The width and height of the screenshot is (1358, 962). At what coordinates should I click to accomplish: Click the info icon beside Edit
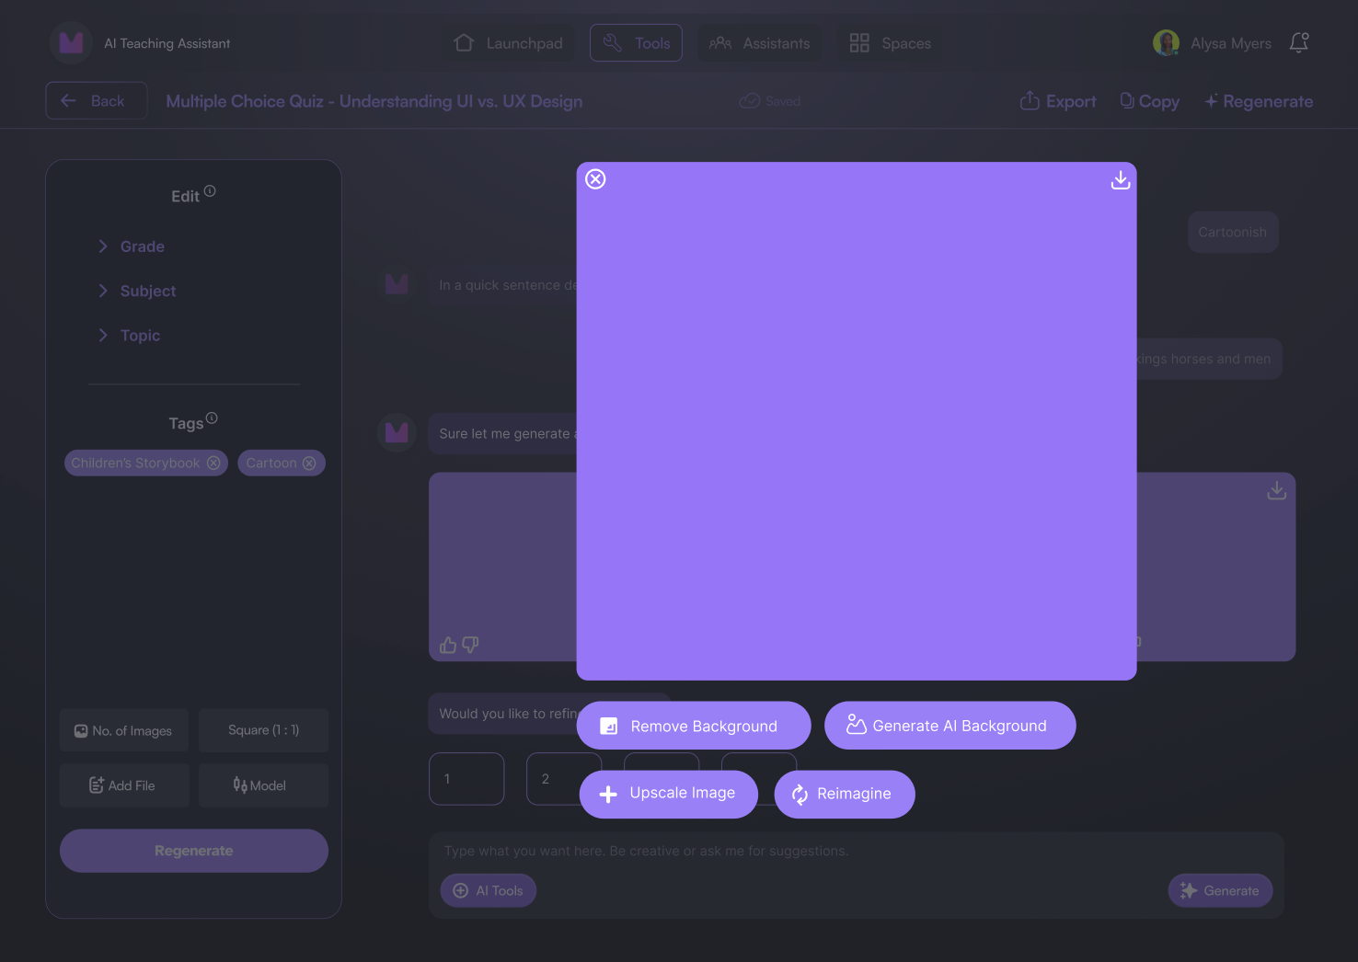pyautogui.click(x=210, y=191)
